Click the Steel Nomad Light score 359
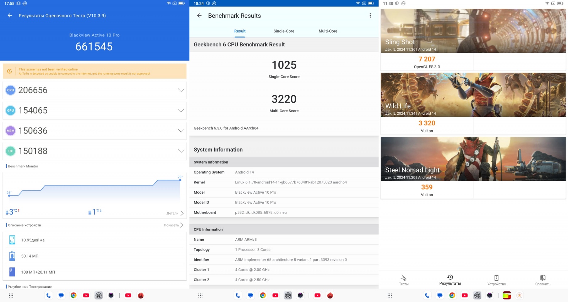 click(x=427, y=187)
